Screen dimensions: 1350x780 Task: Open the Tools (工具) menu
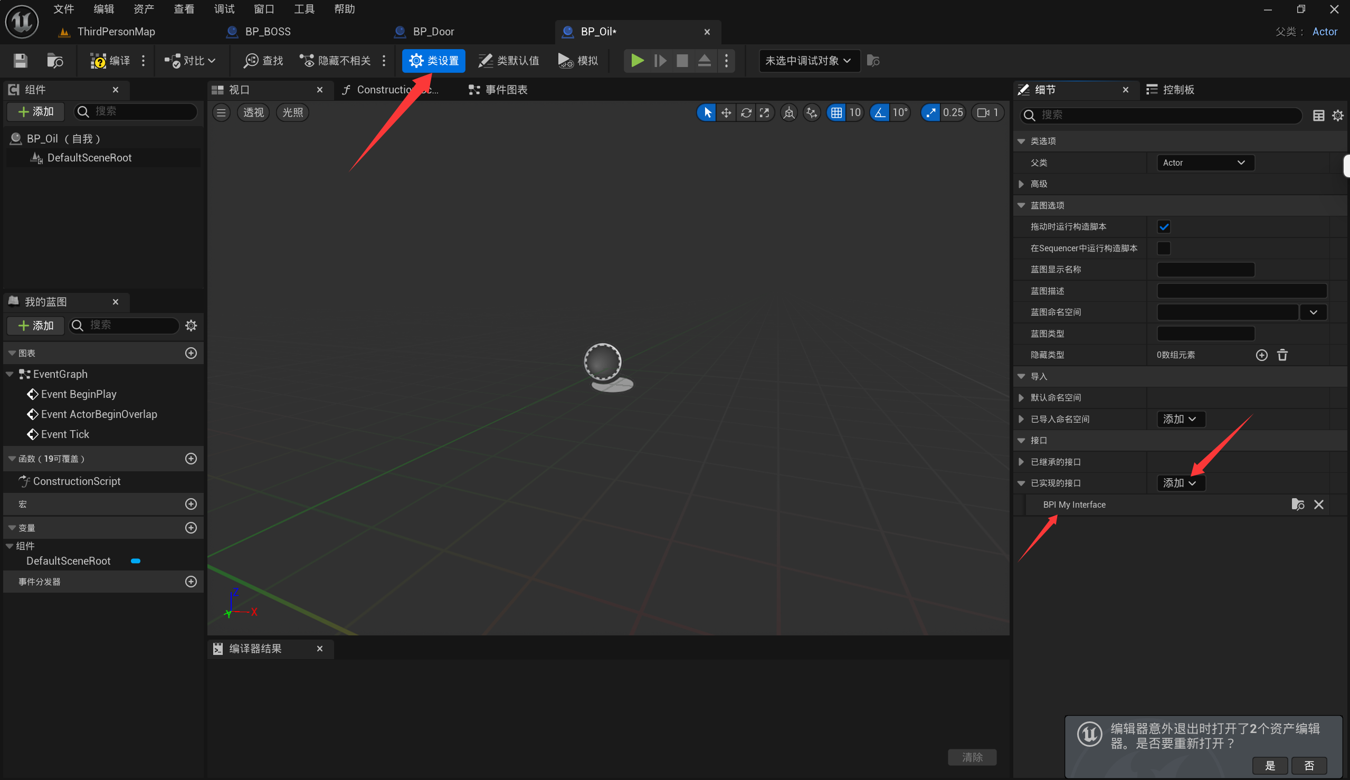click(304, 9)
